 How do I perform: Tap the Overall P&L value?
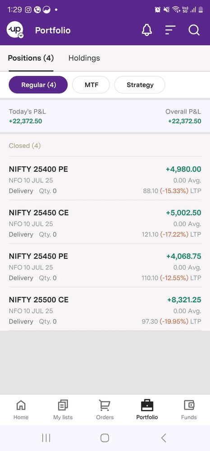pos(185,121)
